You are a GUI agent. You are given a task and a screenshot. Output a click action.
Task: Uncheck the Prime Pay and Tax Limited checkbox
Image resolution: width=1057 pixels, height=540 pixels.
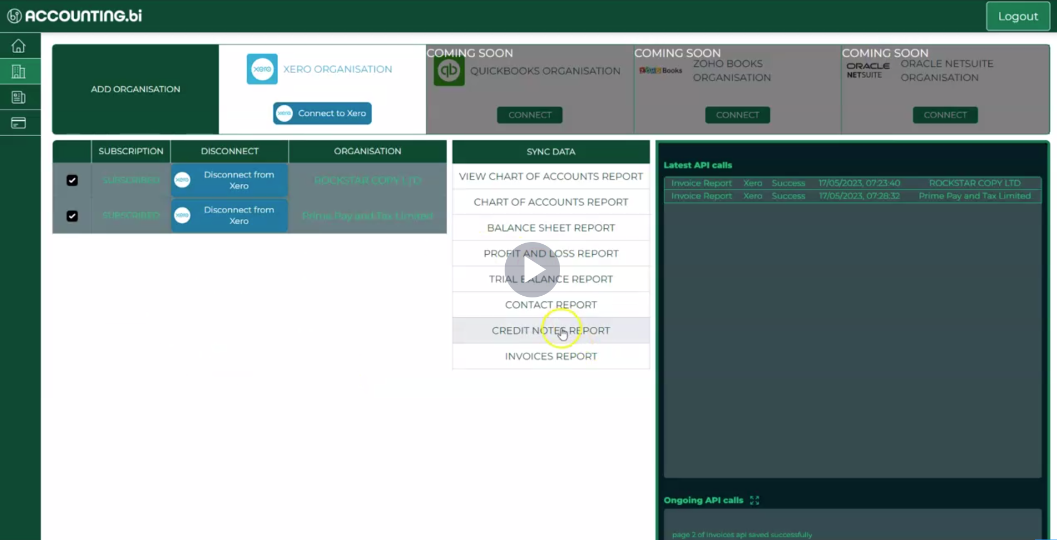(x=72, y=216)
